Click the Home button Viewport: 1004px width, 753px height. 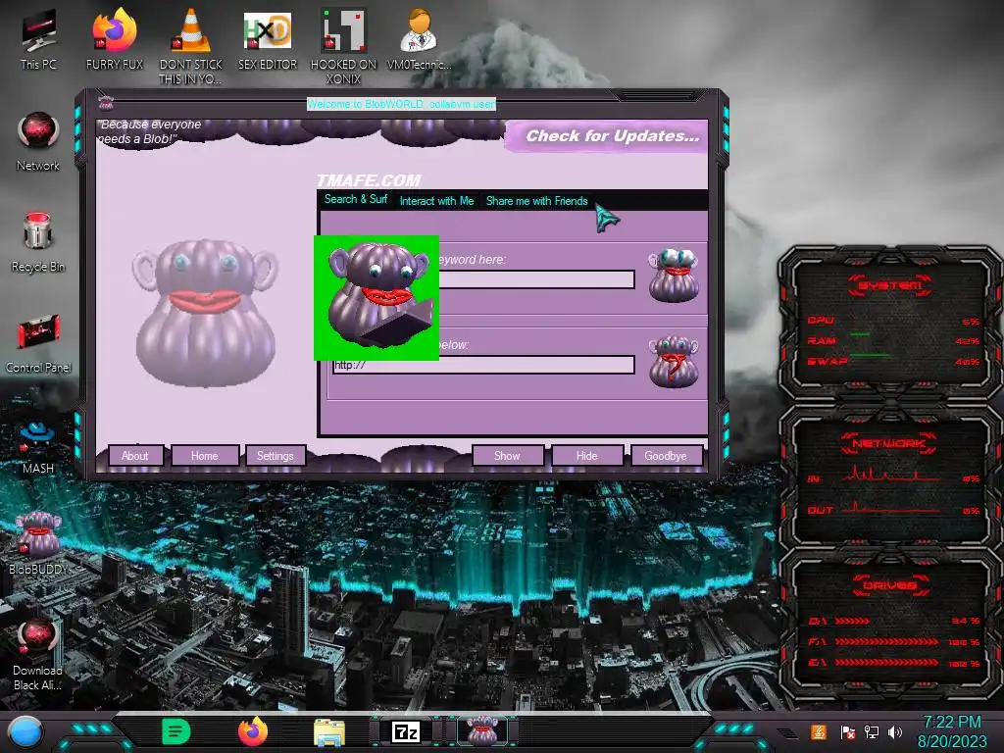pyautogui.click(x=205, y=456)
